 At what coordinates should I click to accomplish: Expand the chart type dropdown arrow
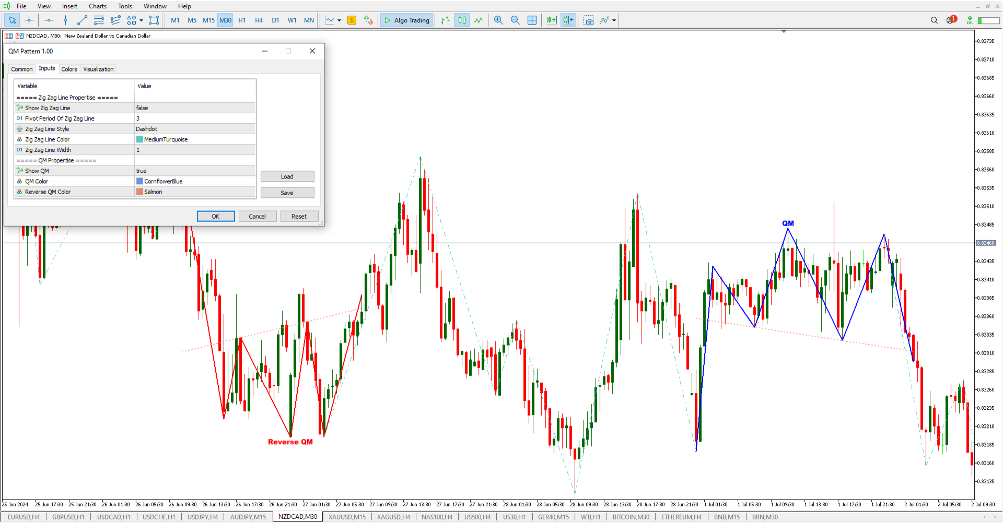coord(339,21)
